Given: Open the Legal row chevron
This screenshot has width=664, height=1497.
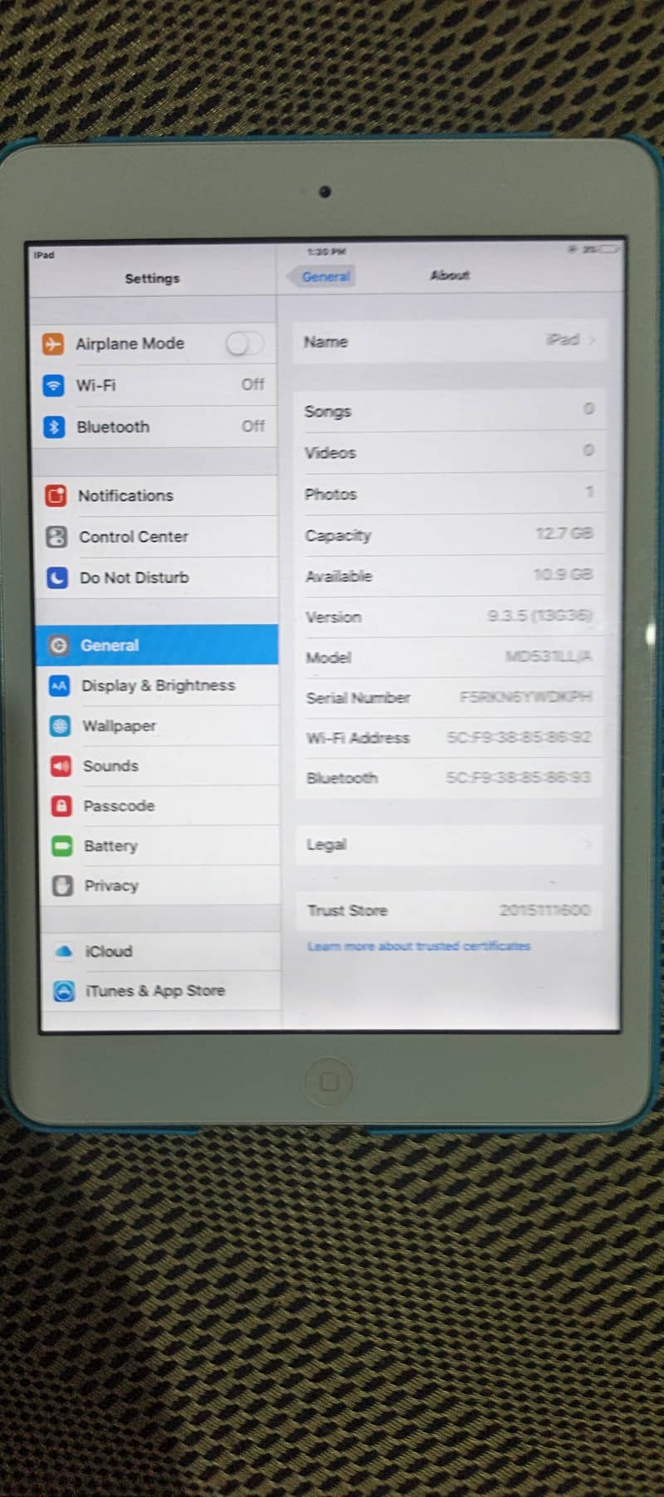Looking at the screenshot, I should 588,844.
